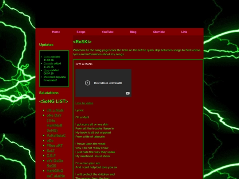
Task: Click the <RoSKi> page heading
Action: point(82,42)
